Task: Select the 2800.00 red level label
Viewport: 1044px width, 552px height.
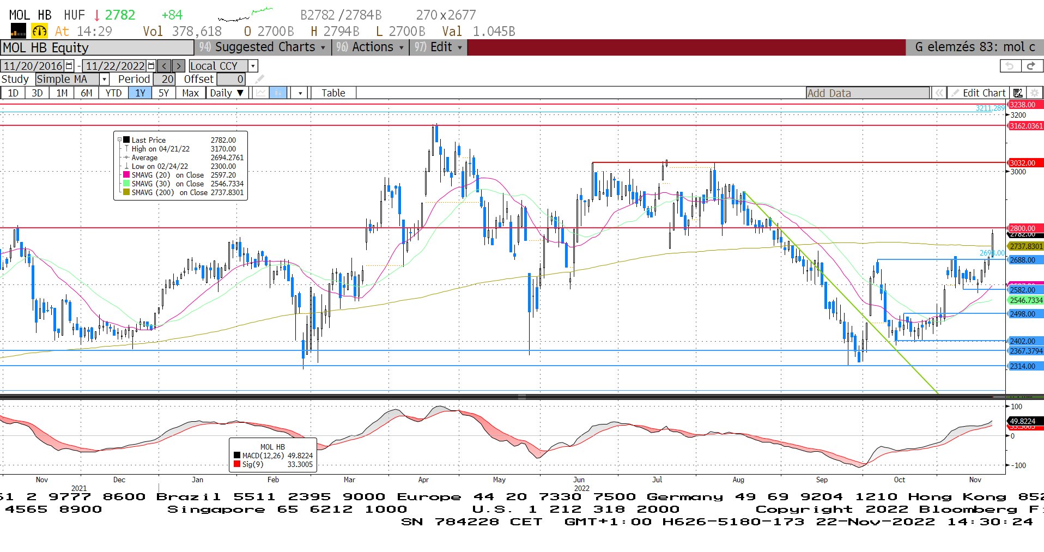Action: (x=1025, y=228)
